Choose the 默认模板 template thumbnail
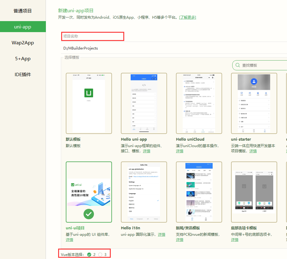The image size is (287, 259). [89, 103]
